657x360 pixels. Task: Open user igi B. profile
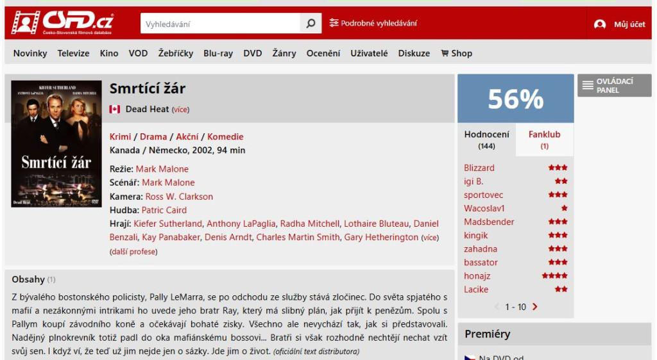(474, 181)
